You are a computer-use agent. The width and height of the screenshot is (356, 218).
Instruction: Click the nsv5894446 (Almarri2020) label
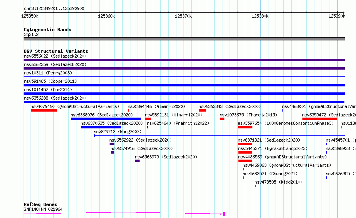click(156, 106)
